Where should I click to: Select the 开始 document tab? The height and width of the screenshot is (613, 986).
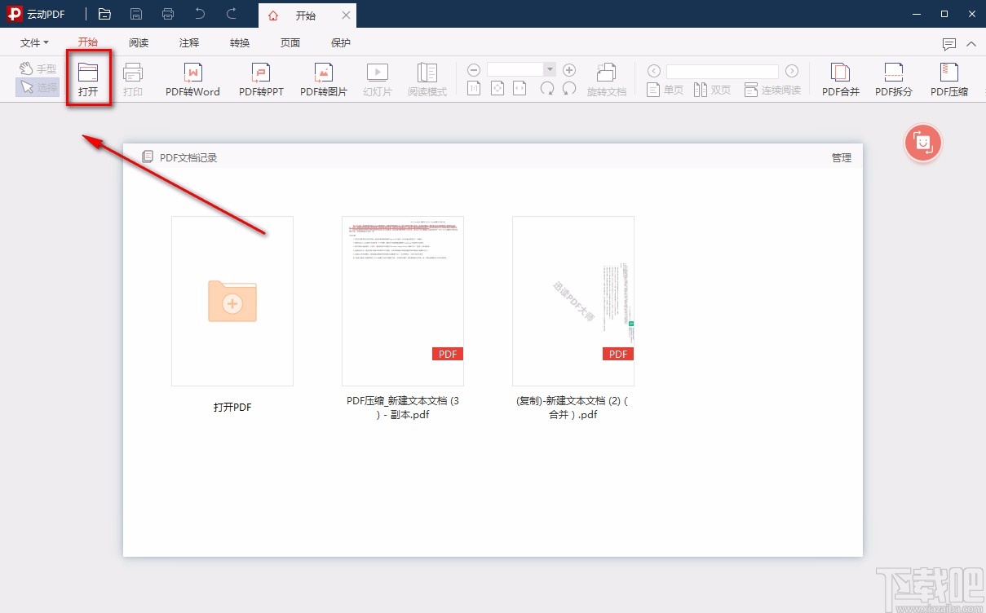306,15
